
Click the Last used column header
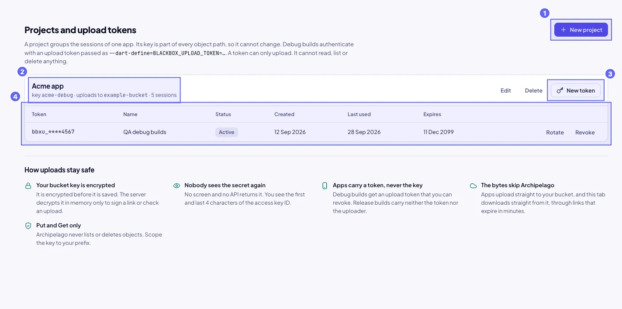tap(359, 114)
